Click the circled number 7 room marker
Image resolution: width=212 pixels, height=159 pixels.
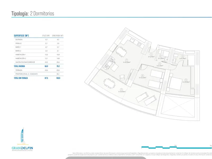click(x=121, y=90)
